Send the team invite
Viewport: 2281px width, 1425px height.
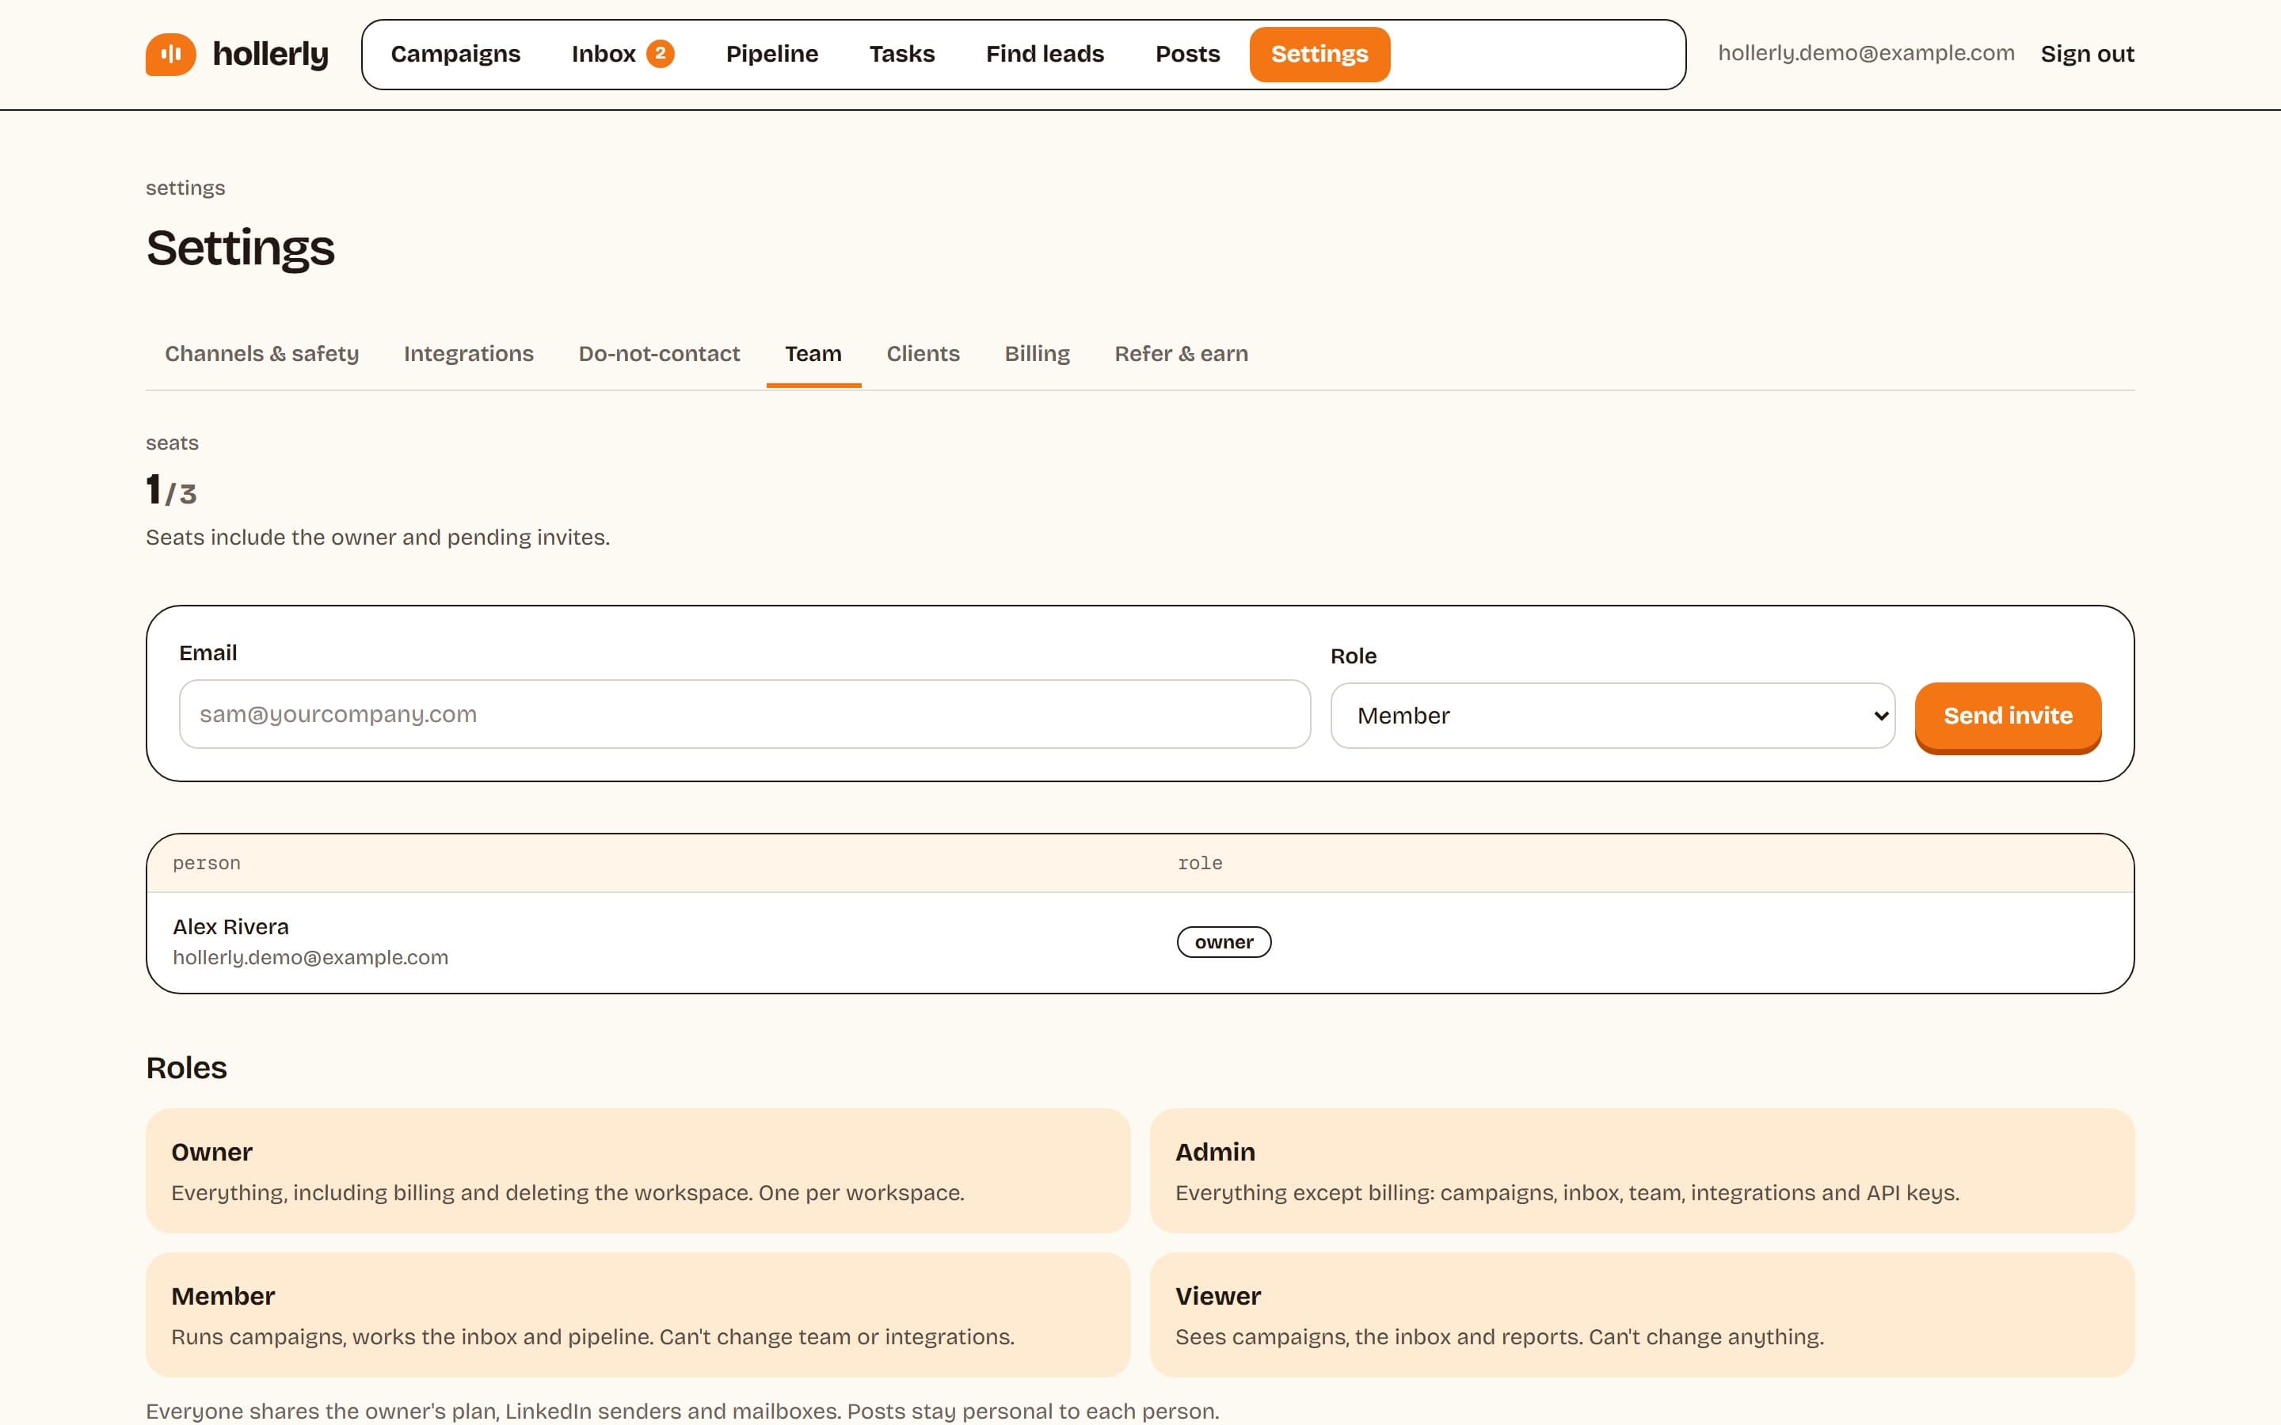pyautogui.click(x=2008, y=716)
